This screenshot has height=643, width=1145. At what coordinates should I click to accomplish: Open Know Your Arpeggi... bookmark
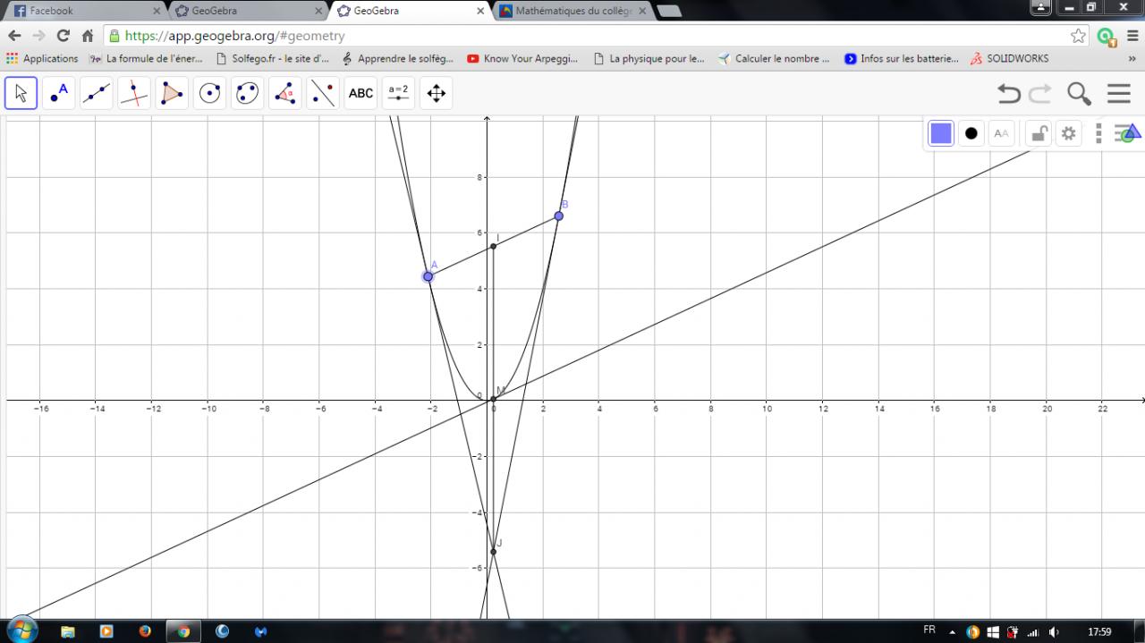[524, 58]
